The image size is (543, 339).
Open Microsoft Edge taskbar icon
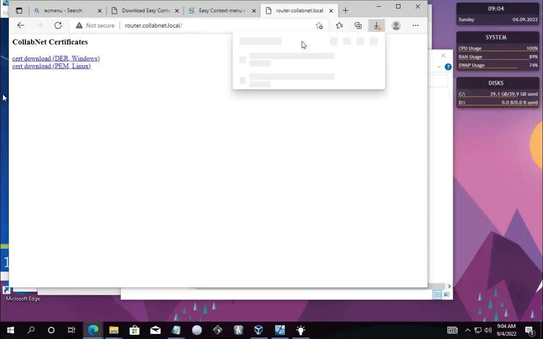pos(93,330)
